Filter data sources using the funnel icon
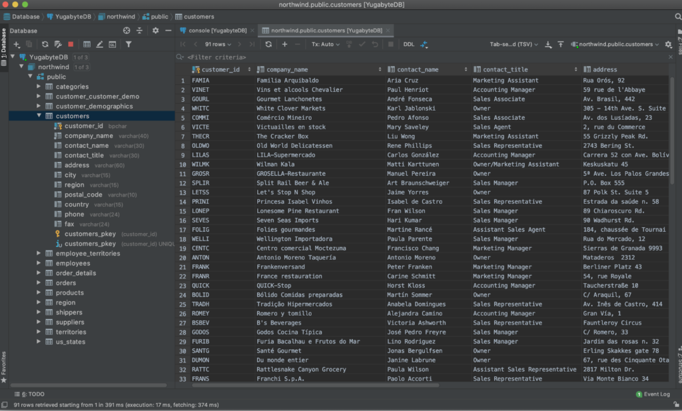 point(129,44)
